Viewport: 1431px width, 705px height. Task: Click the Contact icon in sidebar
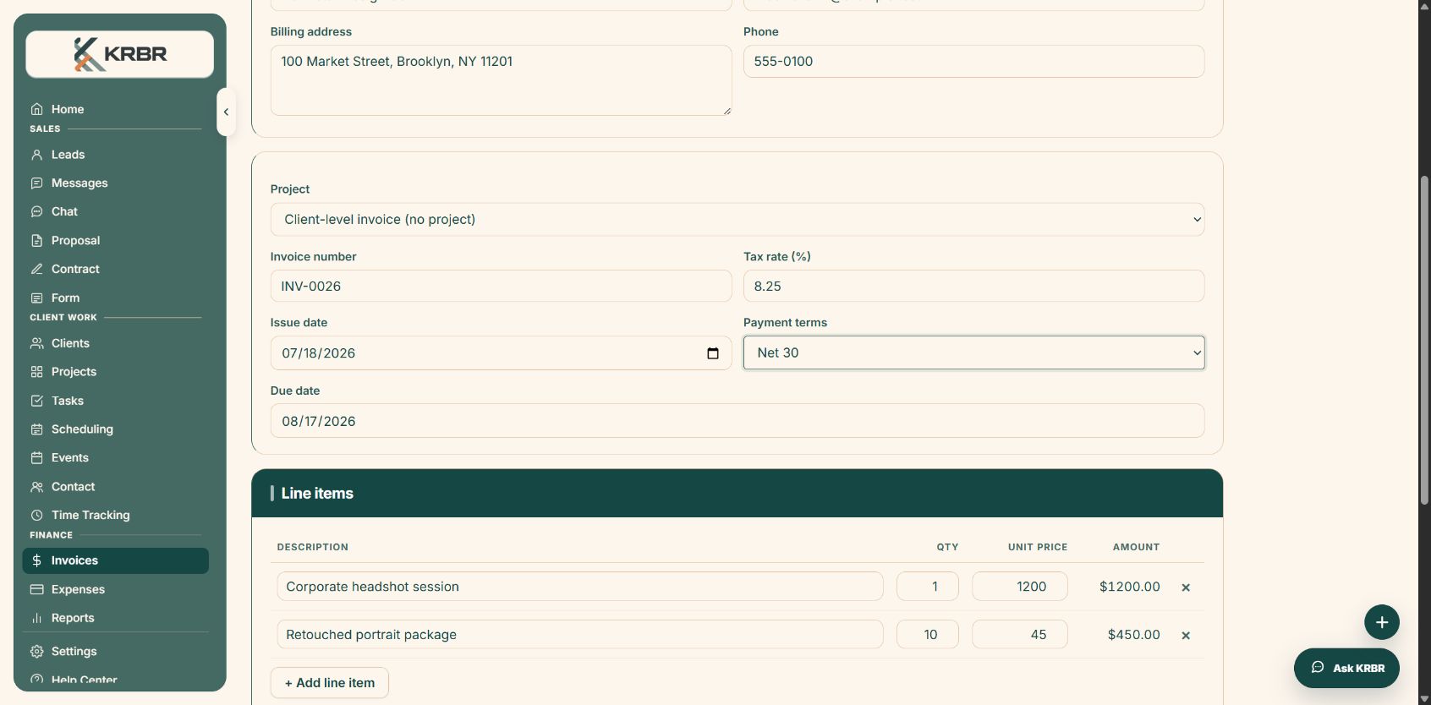click(36, 487)
